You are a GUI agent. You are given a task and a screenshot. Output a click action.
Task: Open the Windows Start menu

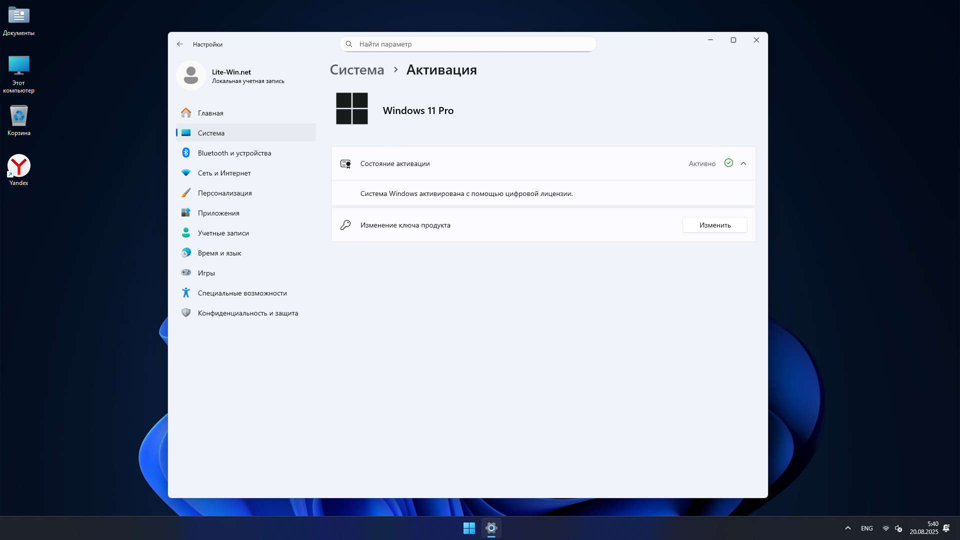pyautogui.click(x=469, y=528)
